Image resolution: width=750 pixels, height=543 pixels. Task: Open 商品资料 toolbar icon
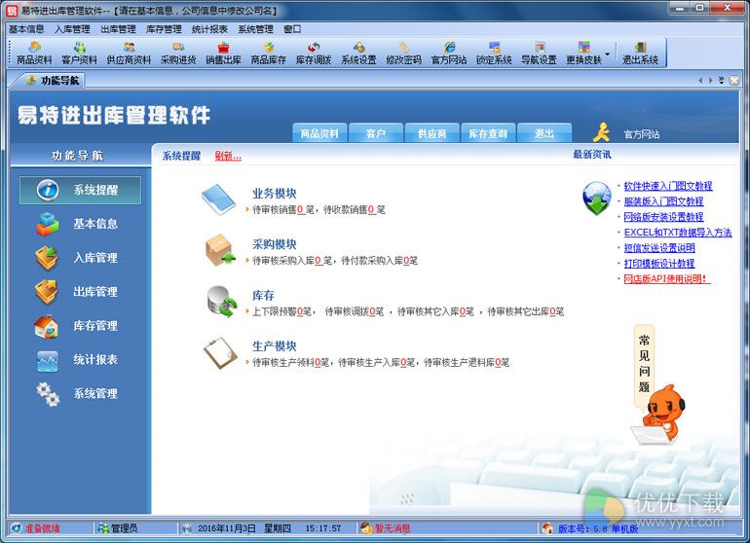coord(34,53)
